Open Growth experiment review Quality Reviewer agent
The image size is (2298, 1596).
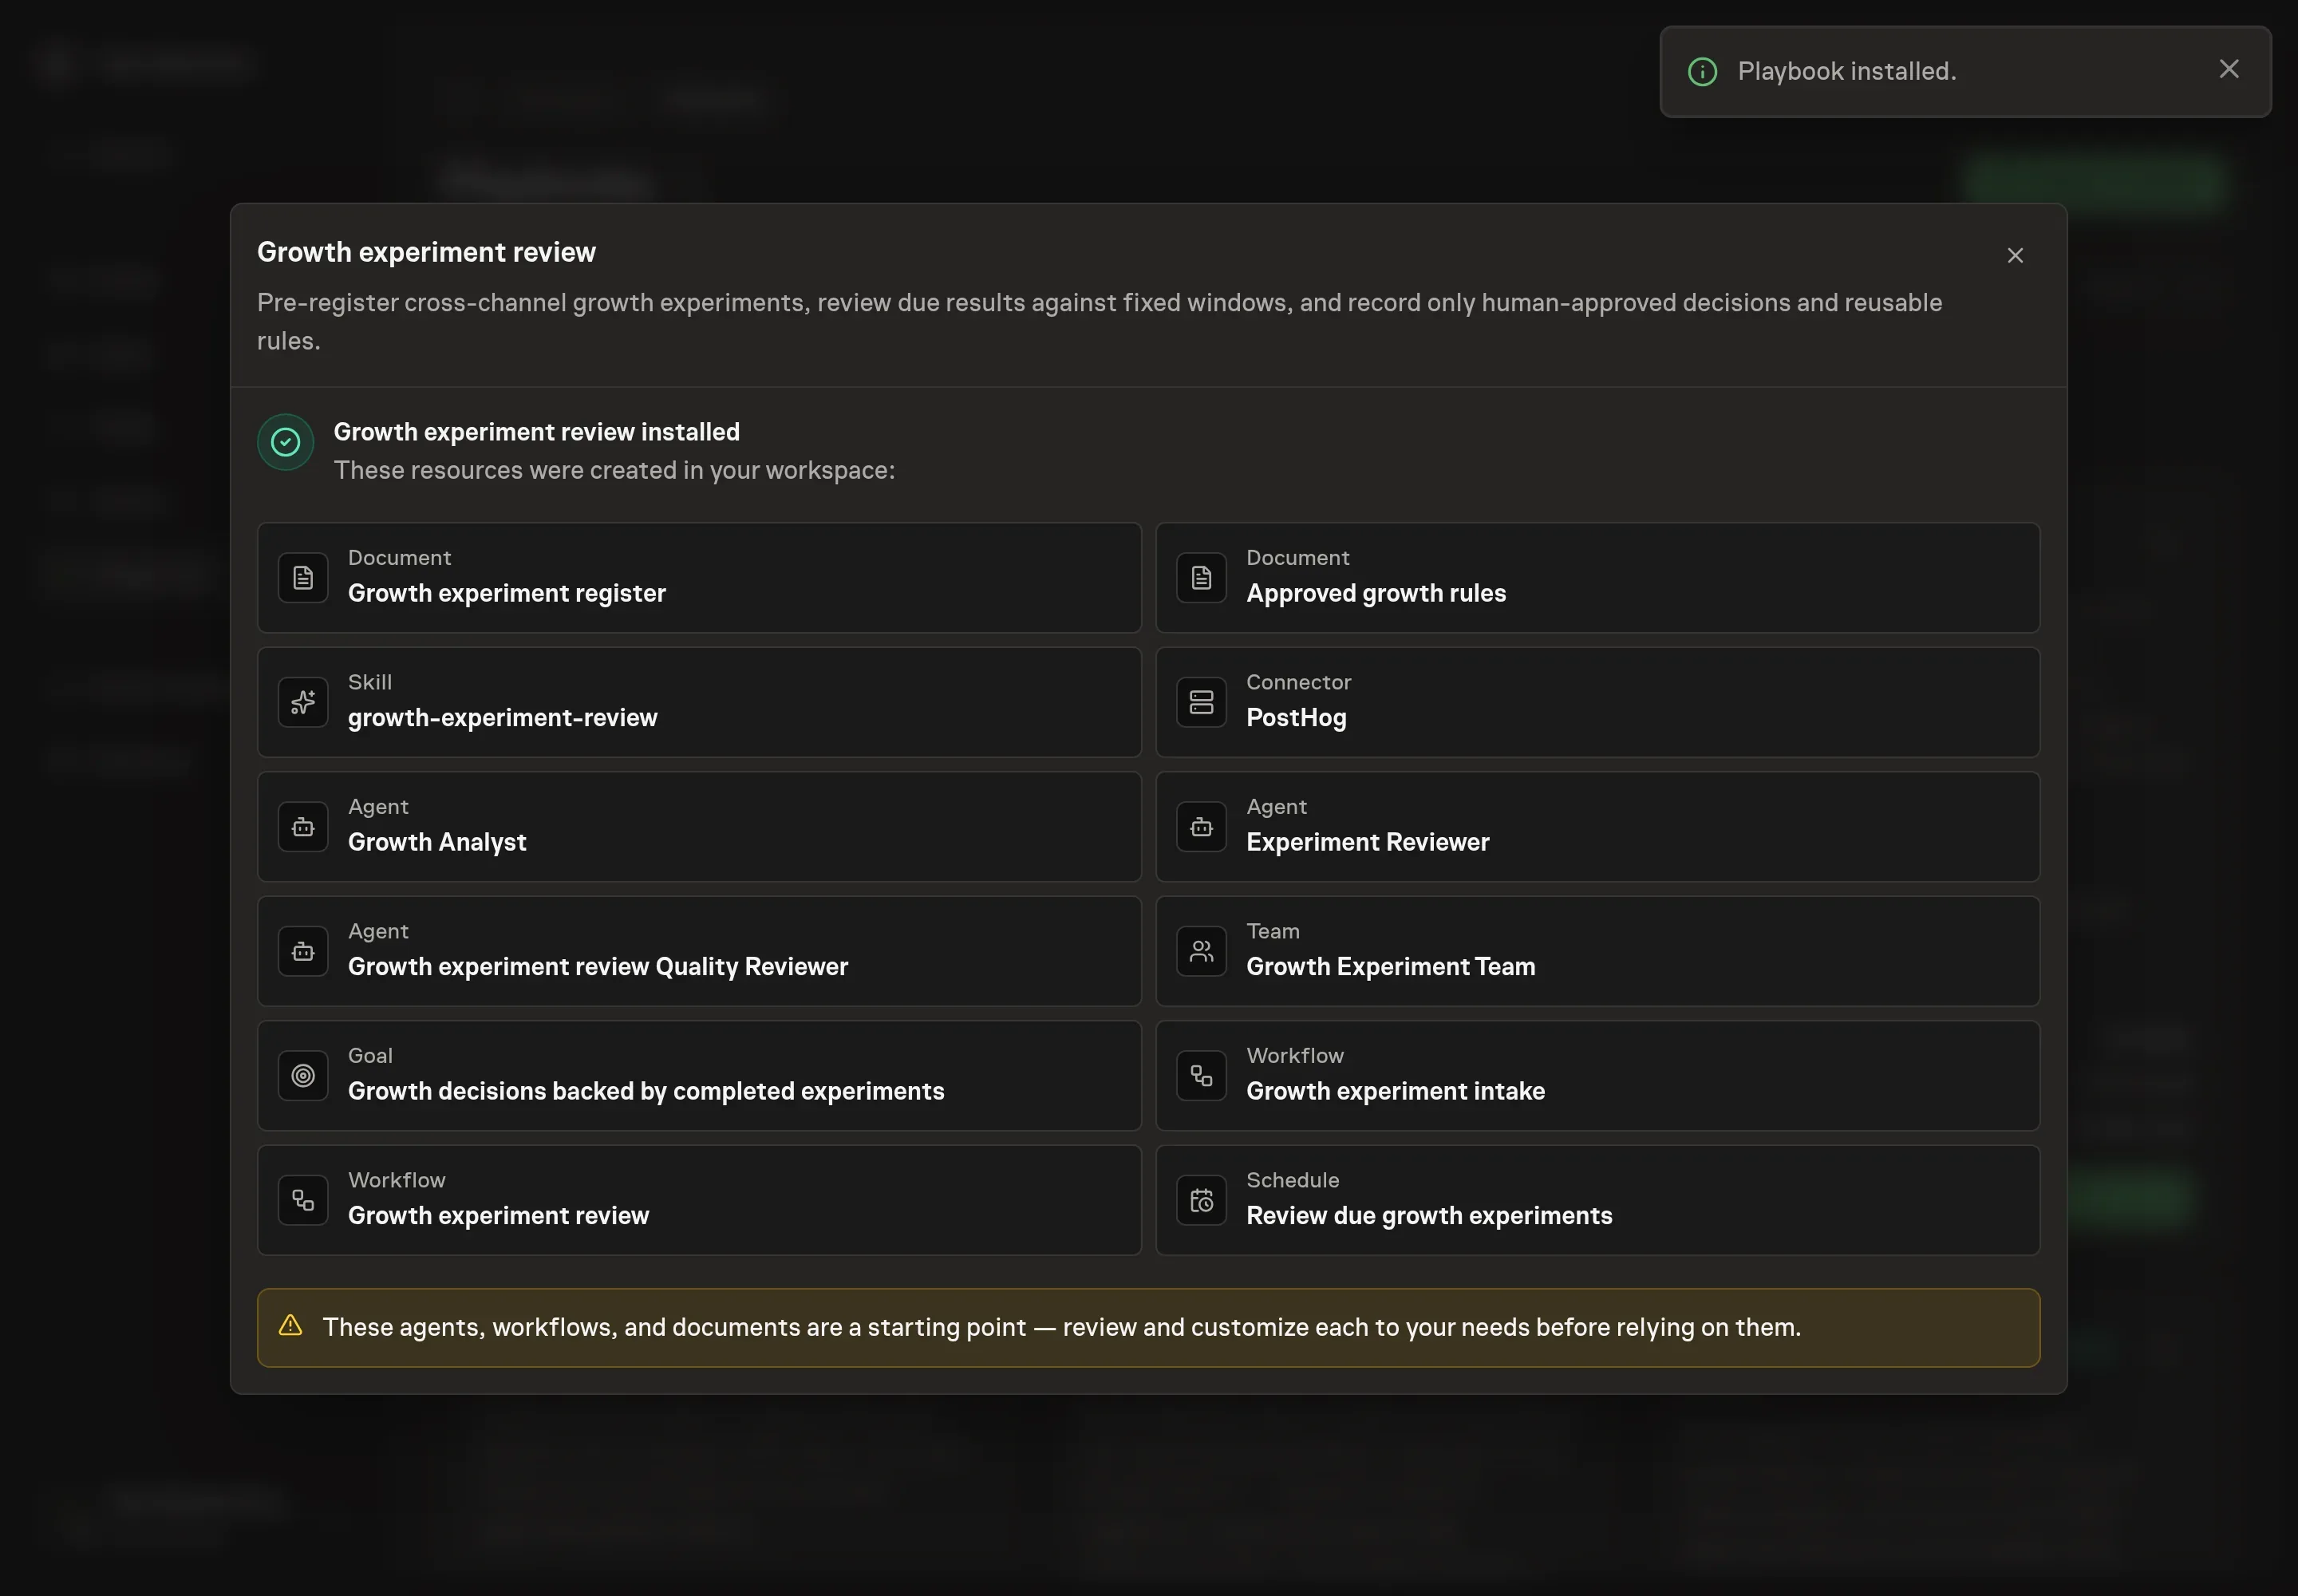coord(699,951)
